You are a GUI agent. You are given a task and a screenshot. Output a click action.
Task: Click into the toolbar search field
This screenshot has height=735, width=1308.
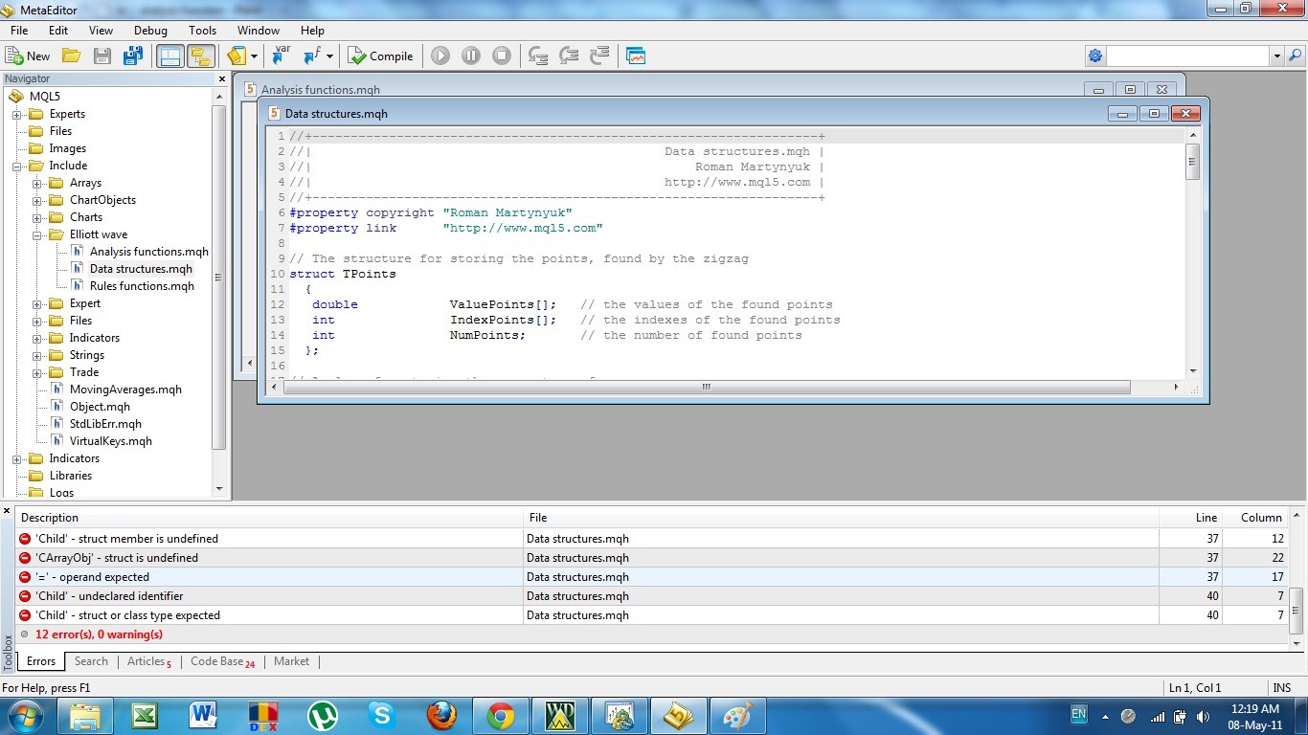[1188, 56]
